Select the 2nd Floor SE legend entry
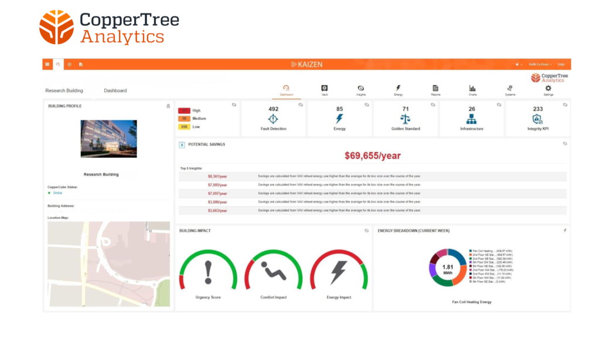This screenshot has height=338, width=600. pos(490,259)
